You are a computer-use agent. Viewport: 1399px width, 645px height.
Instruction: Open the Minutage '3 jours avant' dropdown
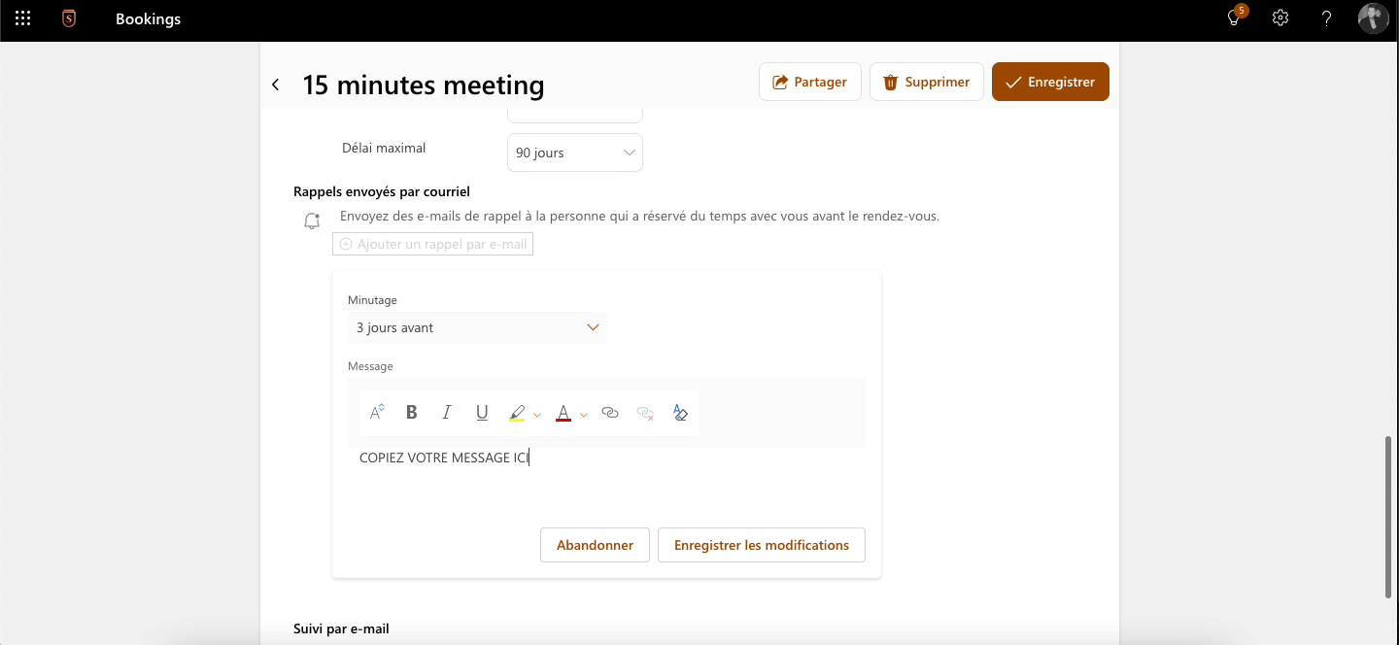point(477,327)
